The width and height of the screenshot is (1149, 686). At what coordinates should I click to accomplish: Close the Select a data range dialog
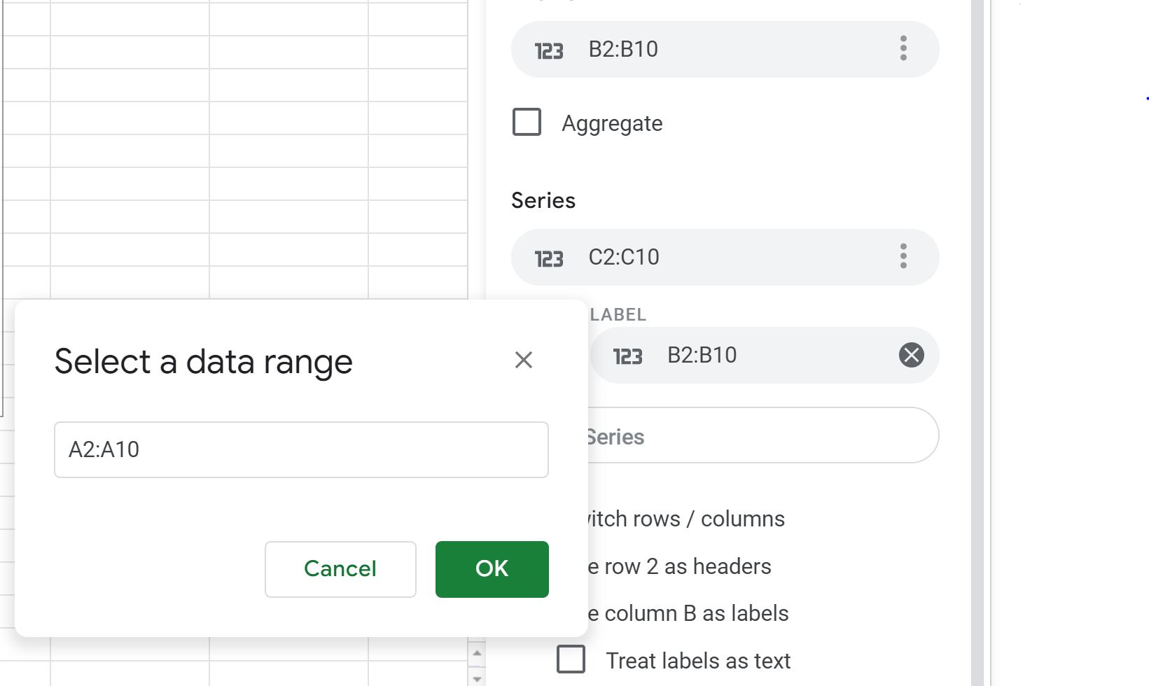pyautogui.click(x=524, y=360)
